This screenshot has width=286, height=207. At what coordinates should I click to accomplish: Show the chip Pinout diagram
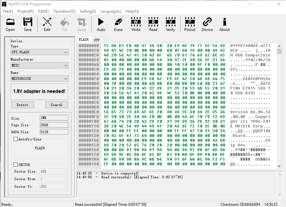point(190,24)
